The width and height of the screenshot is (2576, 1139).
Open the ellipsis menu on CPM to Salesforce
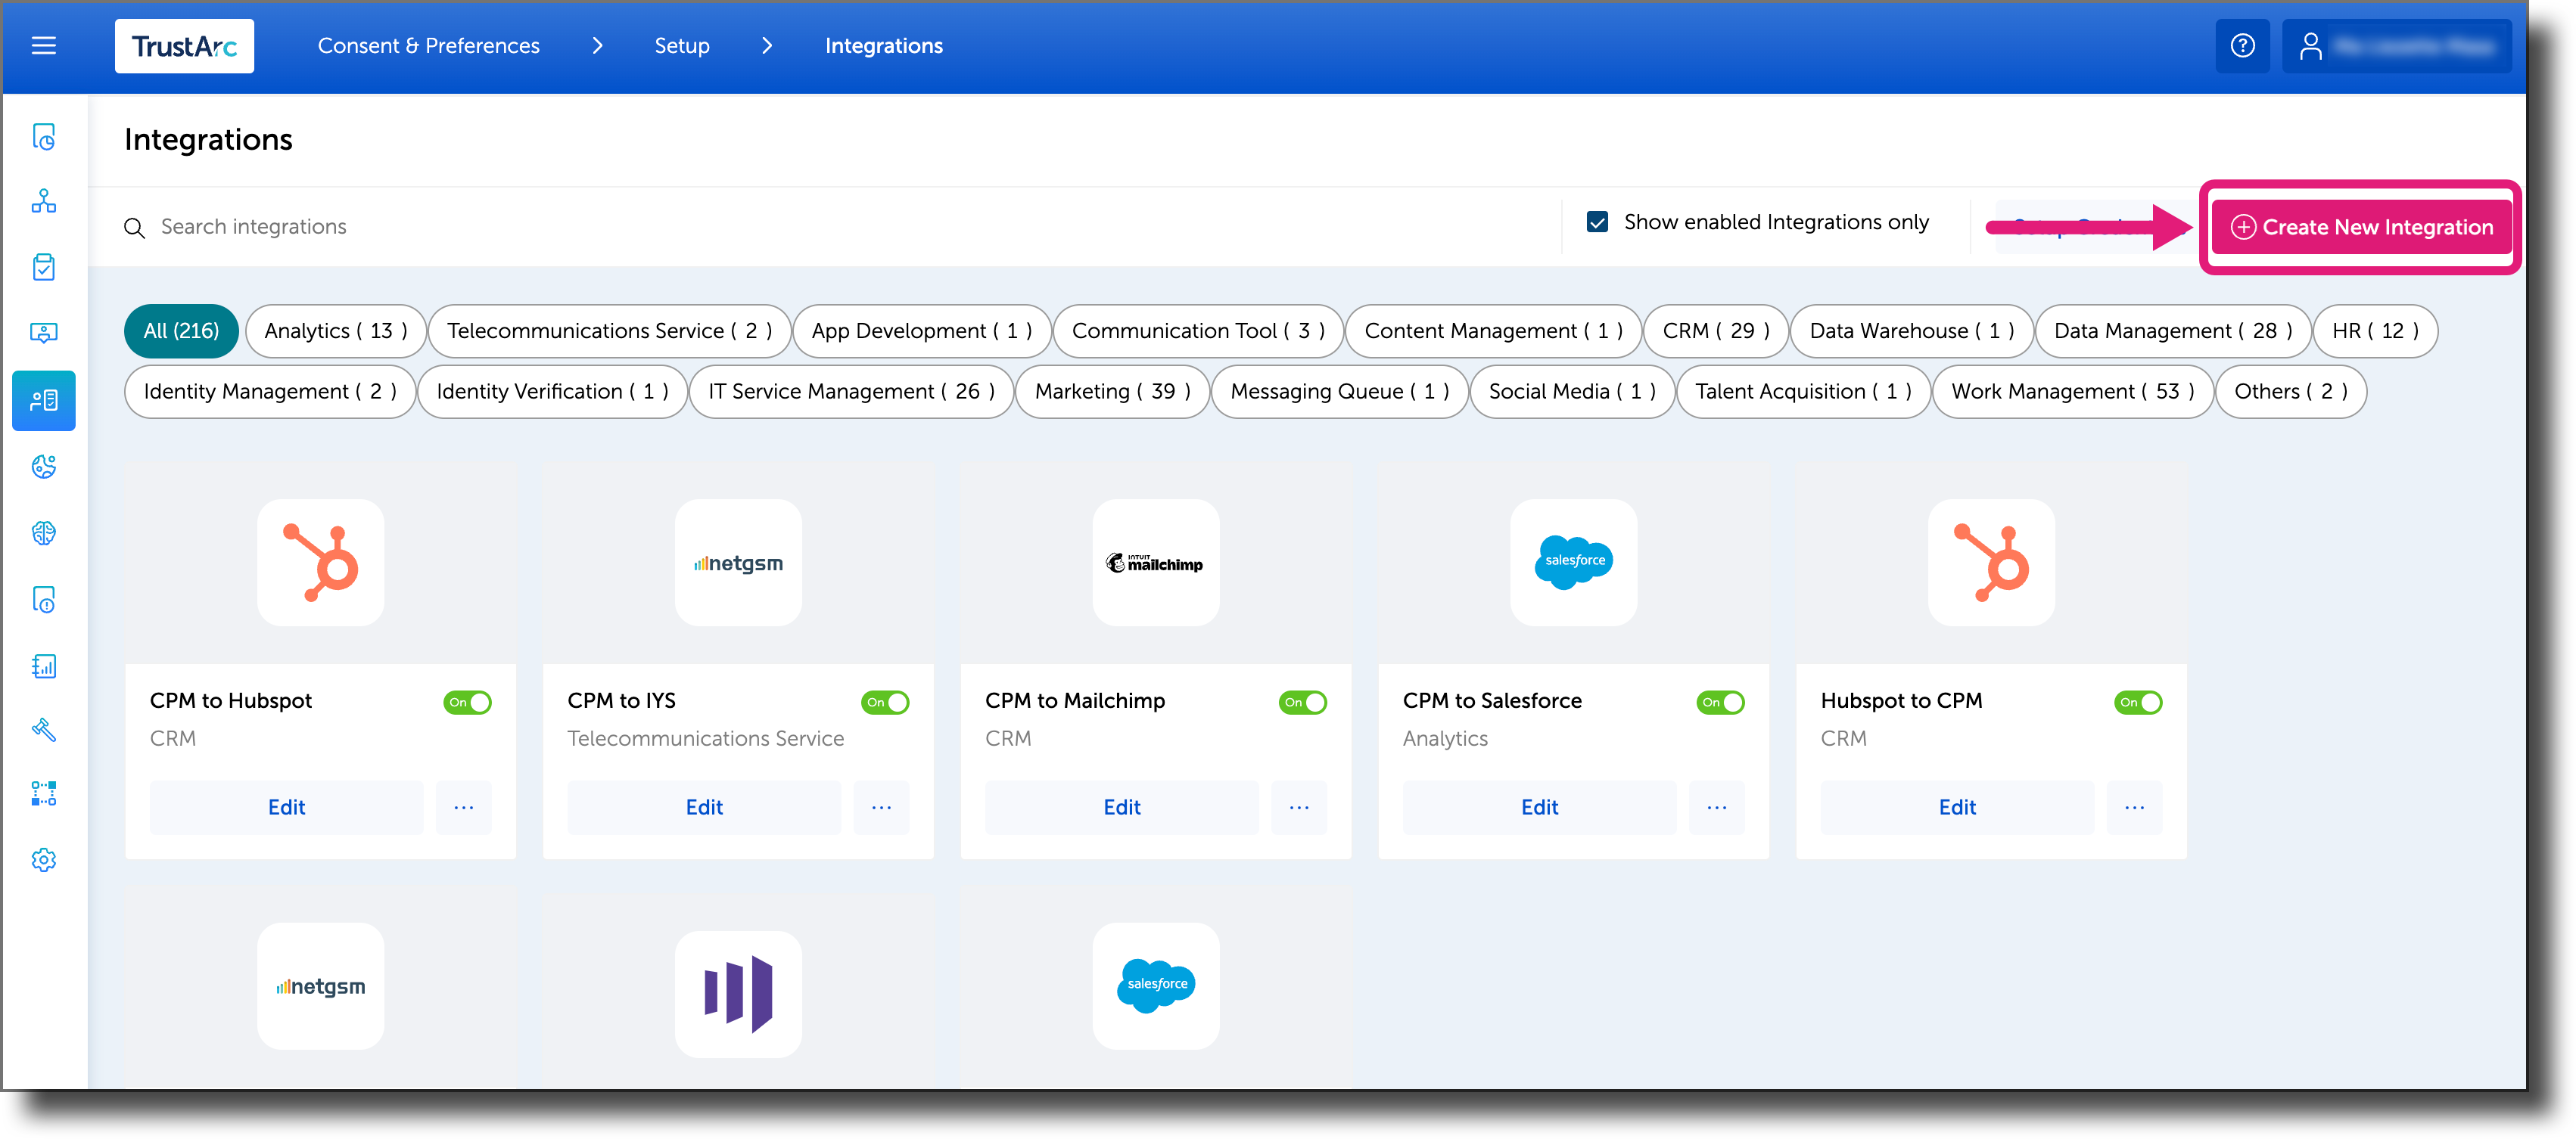coord(1717,807)
